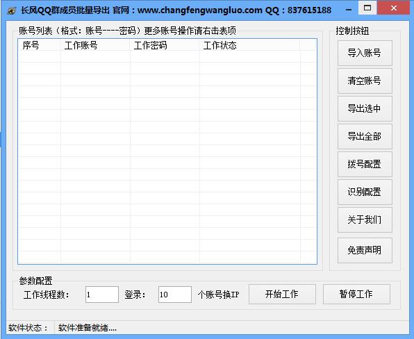Start work with 开始工作 button
Image resolution: width=414 pixels, height=339 pixels.
point(282,294)
